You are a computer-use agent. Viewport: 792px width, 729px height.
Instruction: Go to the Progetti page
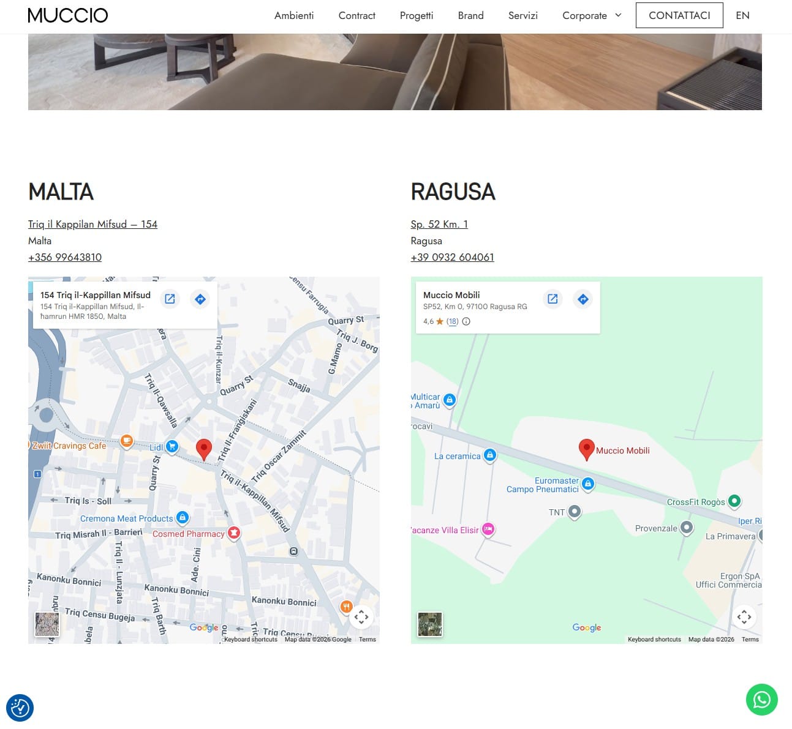coord(417,15)
